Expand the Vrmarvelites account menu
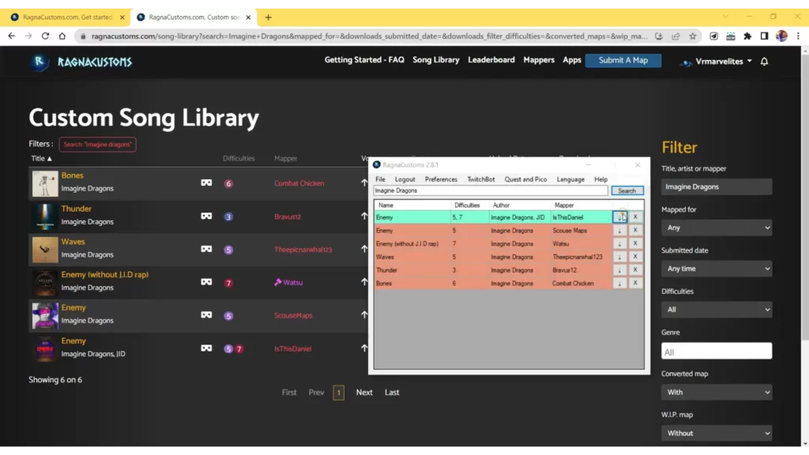The width and height of the screenshot is (809, 455). pos(717,62)
